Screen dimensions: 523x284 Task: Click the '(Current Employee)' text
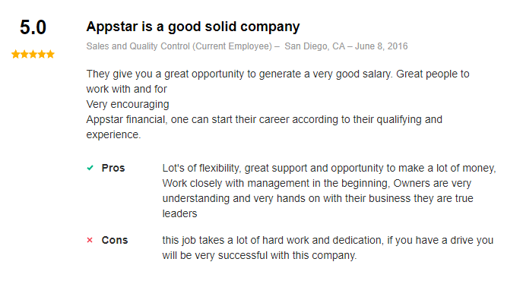pyautogui.click(x=232, y=46)
